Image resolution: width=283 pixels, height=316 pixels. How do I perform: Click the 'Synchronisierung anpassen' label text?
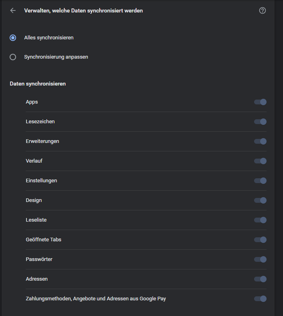(x=56, y=57)
